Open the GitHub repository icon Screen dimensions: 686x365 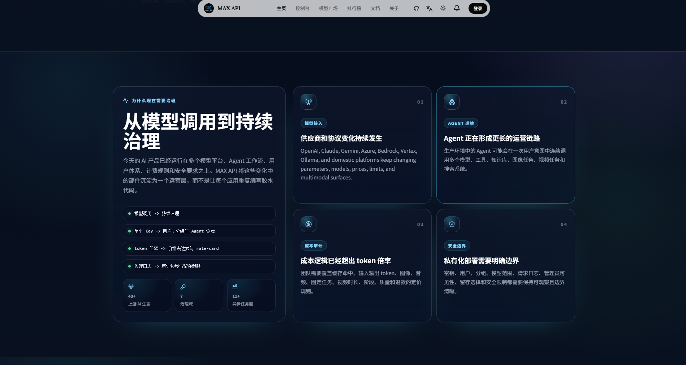[x=416, y=8]
